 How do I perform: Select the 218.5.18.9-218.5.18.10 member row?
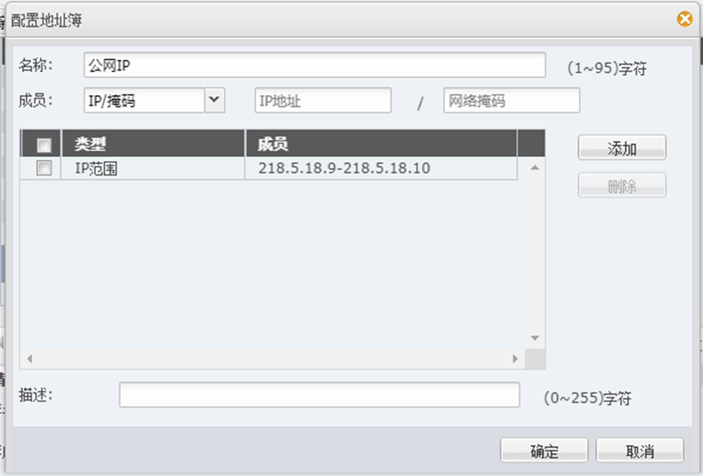pos(268,168)
